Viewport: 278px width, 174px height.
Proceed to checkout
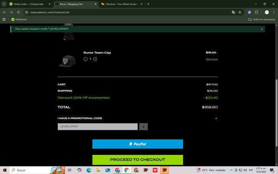[138, 160]
